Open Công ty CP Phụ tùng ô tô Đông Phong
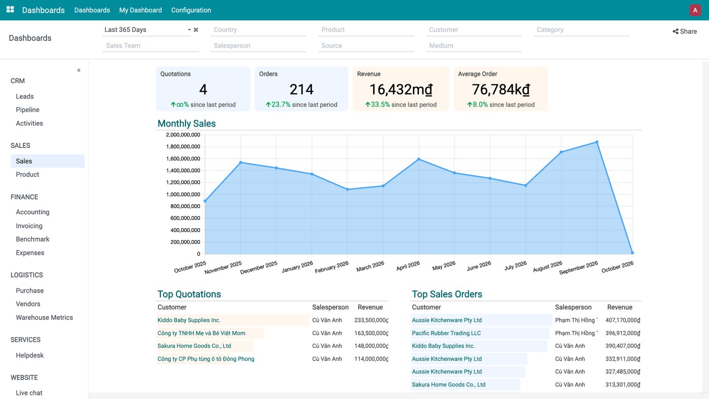 (206, 359)
